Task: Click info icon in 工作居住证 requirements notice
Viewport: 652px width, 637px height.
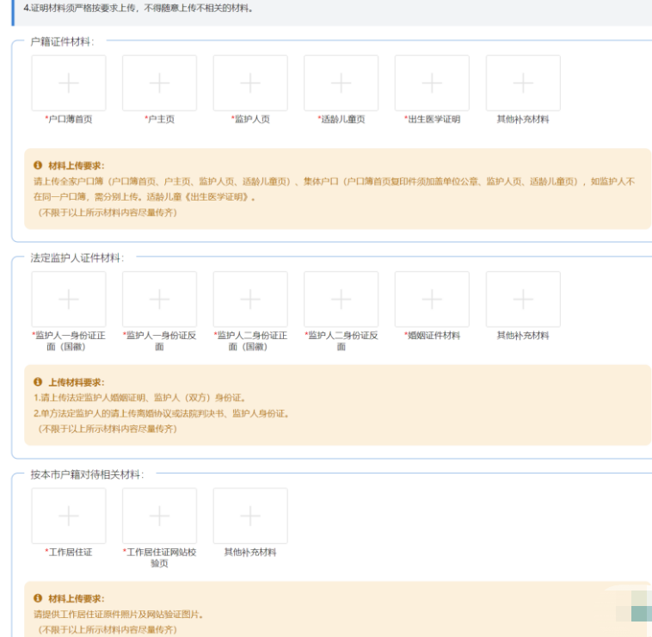Action: tap(38, 598)
